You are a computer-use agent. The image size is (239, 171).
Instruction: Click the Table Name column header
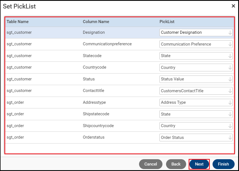pos(18,22)
